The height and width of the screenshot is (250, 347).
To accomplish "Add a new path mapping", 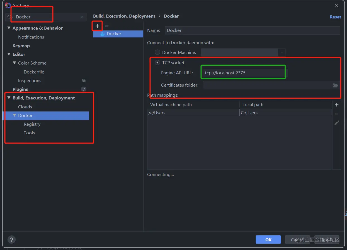I will 337,105.
